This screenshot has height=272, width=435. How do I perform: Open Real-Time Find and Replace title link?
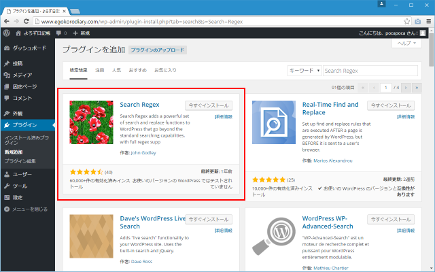[x=330, y=109]
